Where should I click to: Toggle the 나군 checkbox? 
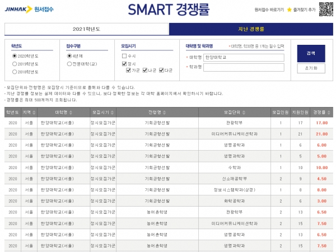tap(146, 71)
